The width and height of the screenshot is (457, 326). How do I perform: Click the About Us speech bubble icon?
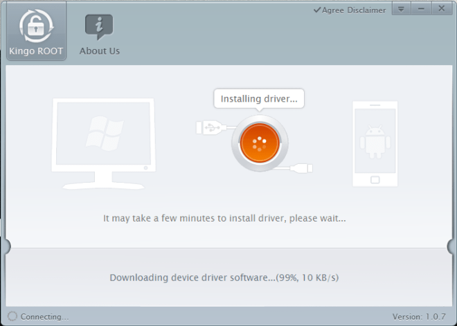pos(99,26)
